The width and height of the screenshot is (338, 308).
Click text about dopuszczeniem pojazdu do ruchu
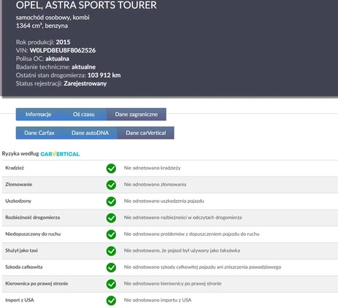pos(191,234)
